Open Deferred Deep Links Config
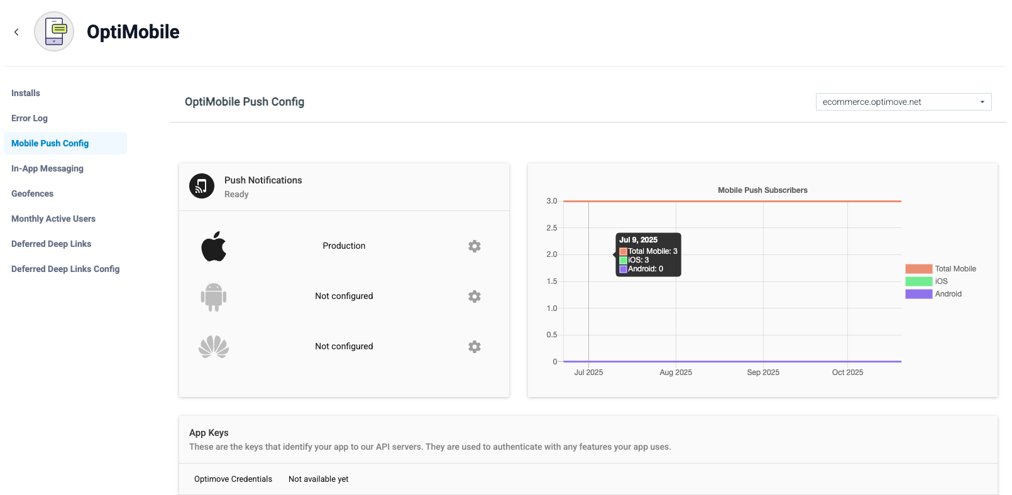The width and height of the screenshot is (1012, 495). pos(65,269)
